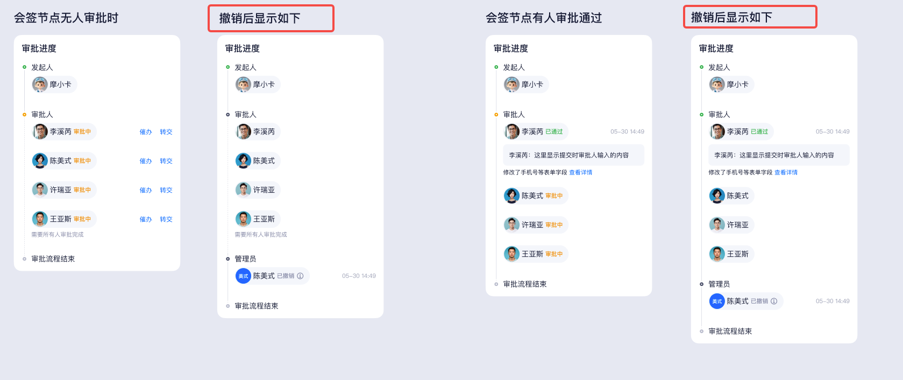Click the 审批中 tag beside 许瑞亚 in the leftmost card

tap(82, 190)
